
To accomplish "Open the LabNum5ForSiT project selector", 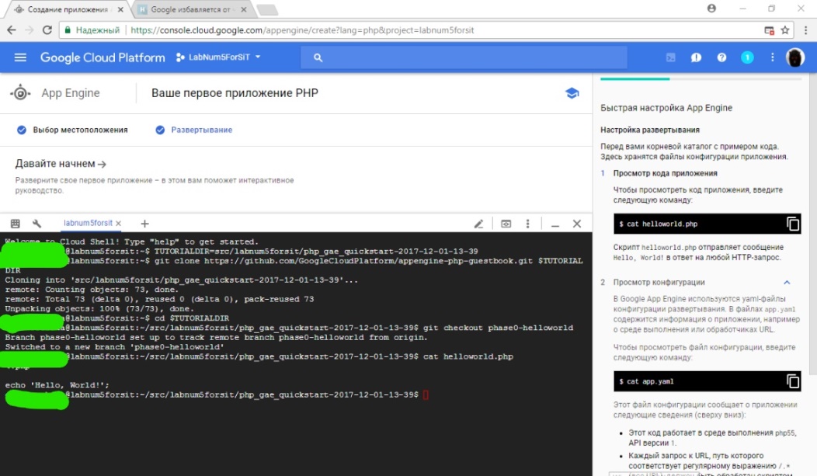I will (x=218, y=57).
